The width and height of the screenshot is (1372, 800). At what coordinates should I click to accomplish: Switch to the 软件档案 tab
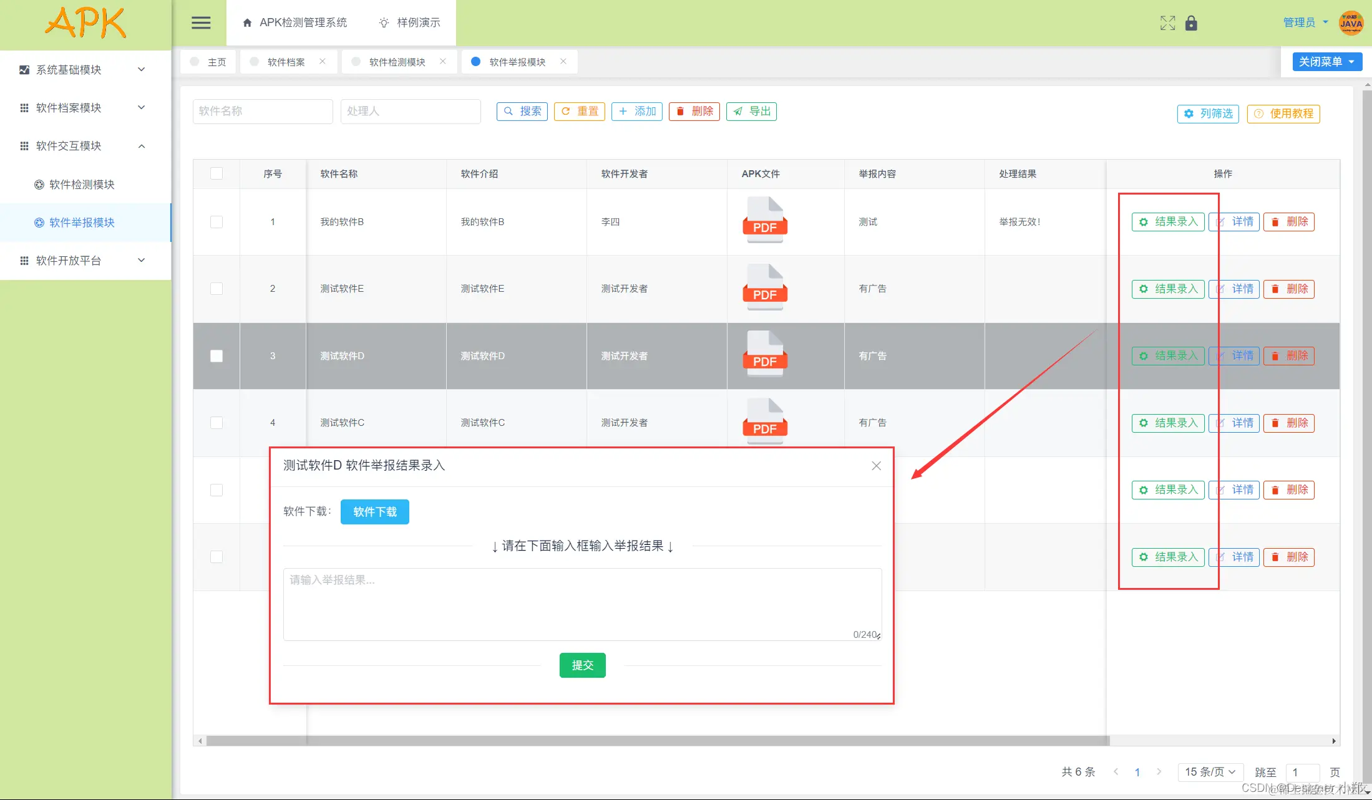point(286,62)
